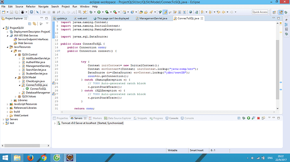
Task: Start server in debug mode icon in Servers view
Action: (x=244, y=118)
